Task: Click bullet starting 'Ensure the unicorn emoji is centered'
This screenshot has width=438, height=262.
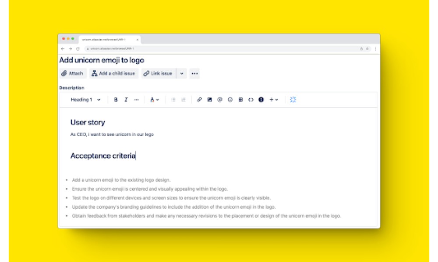Action: 150,189
